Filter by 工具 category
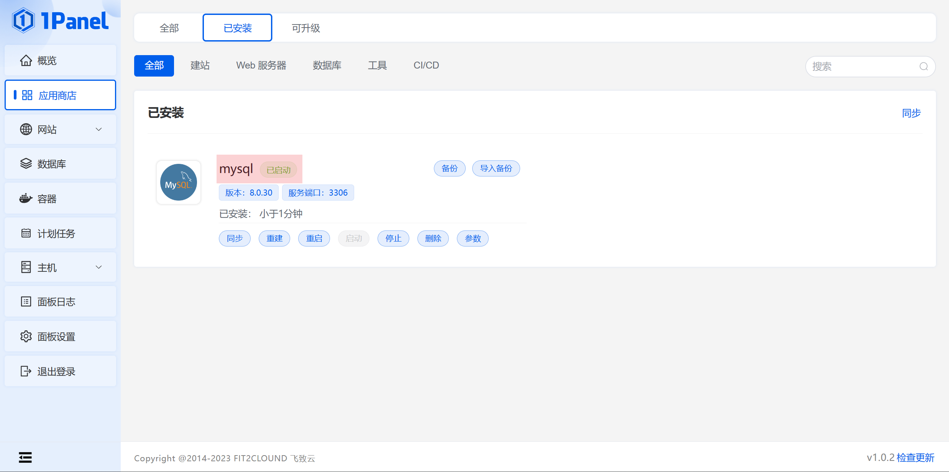 (378, 66)
